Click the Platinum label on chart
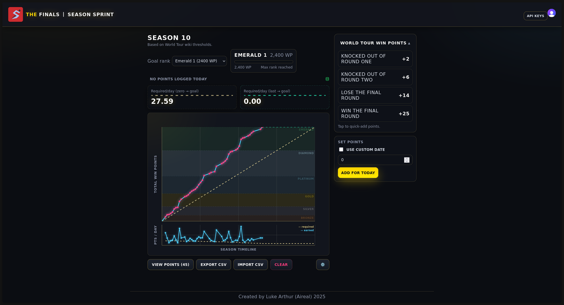 pyautogui.click(x=306, y=179)
